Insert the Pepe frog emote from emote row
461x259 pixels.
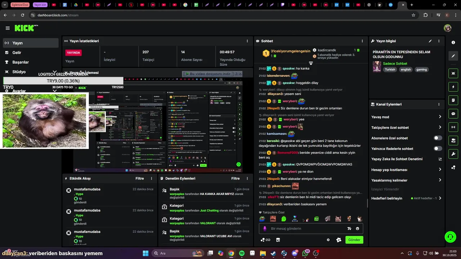262,219
